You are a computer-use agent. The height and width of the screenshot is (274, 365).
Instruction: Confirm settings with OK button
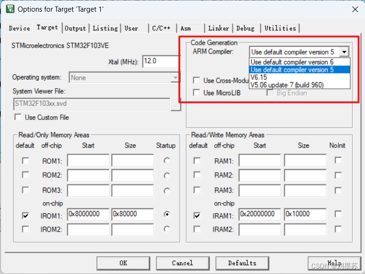click(x=123, y=263)
